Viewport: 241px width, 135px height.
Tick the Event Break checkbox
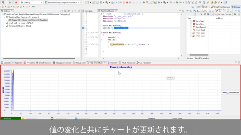[191, 30]
